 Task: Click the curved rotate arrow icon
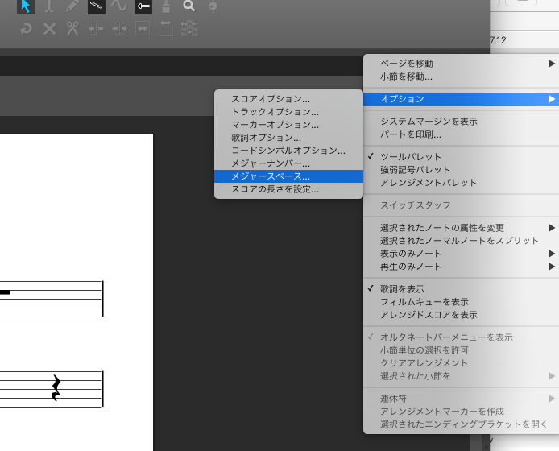pos(26,29)
